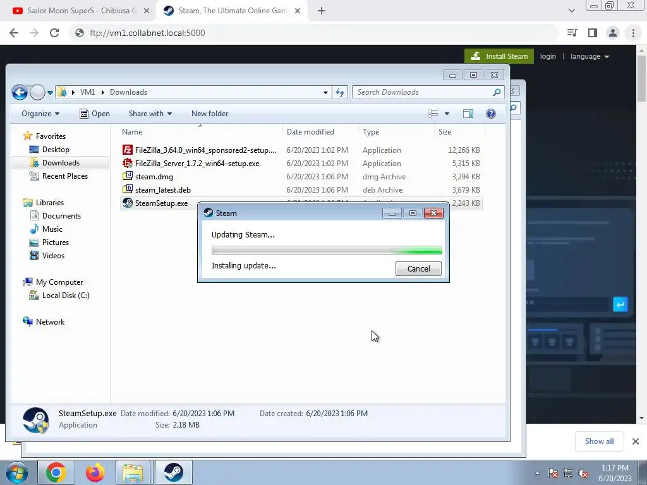The width and height of the screenshot is (647, 485).
Task: Click Show all downloads button
Action: pos(599,441)
